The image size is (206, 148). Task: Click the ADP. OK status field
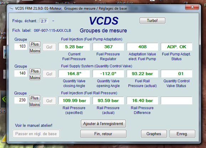click(176, 47)
